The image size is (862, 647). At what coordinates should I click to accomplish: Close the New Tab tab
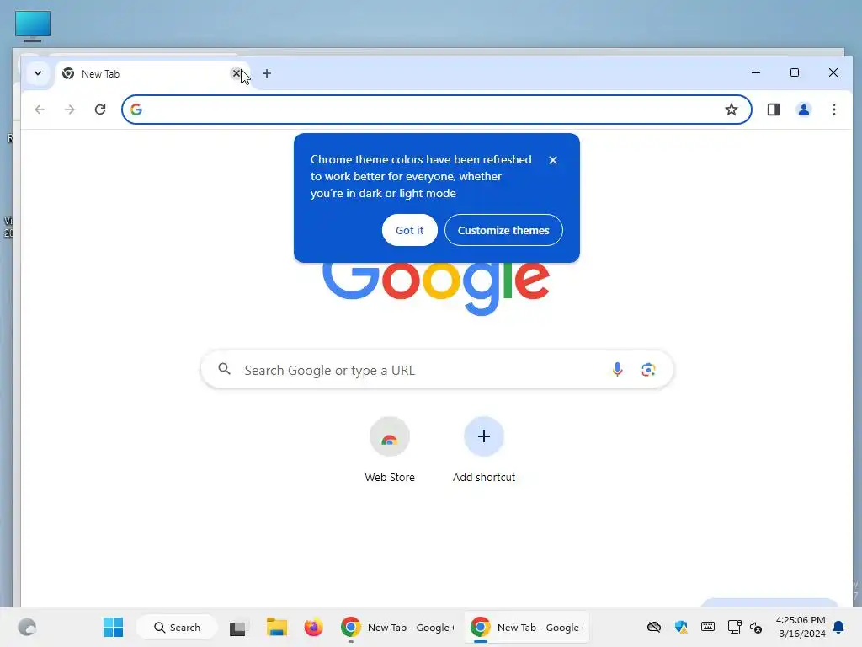click(237, 73)
